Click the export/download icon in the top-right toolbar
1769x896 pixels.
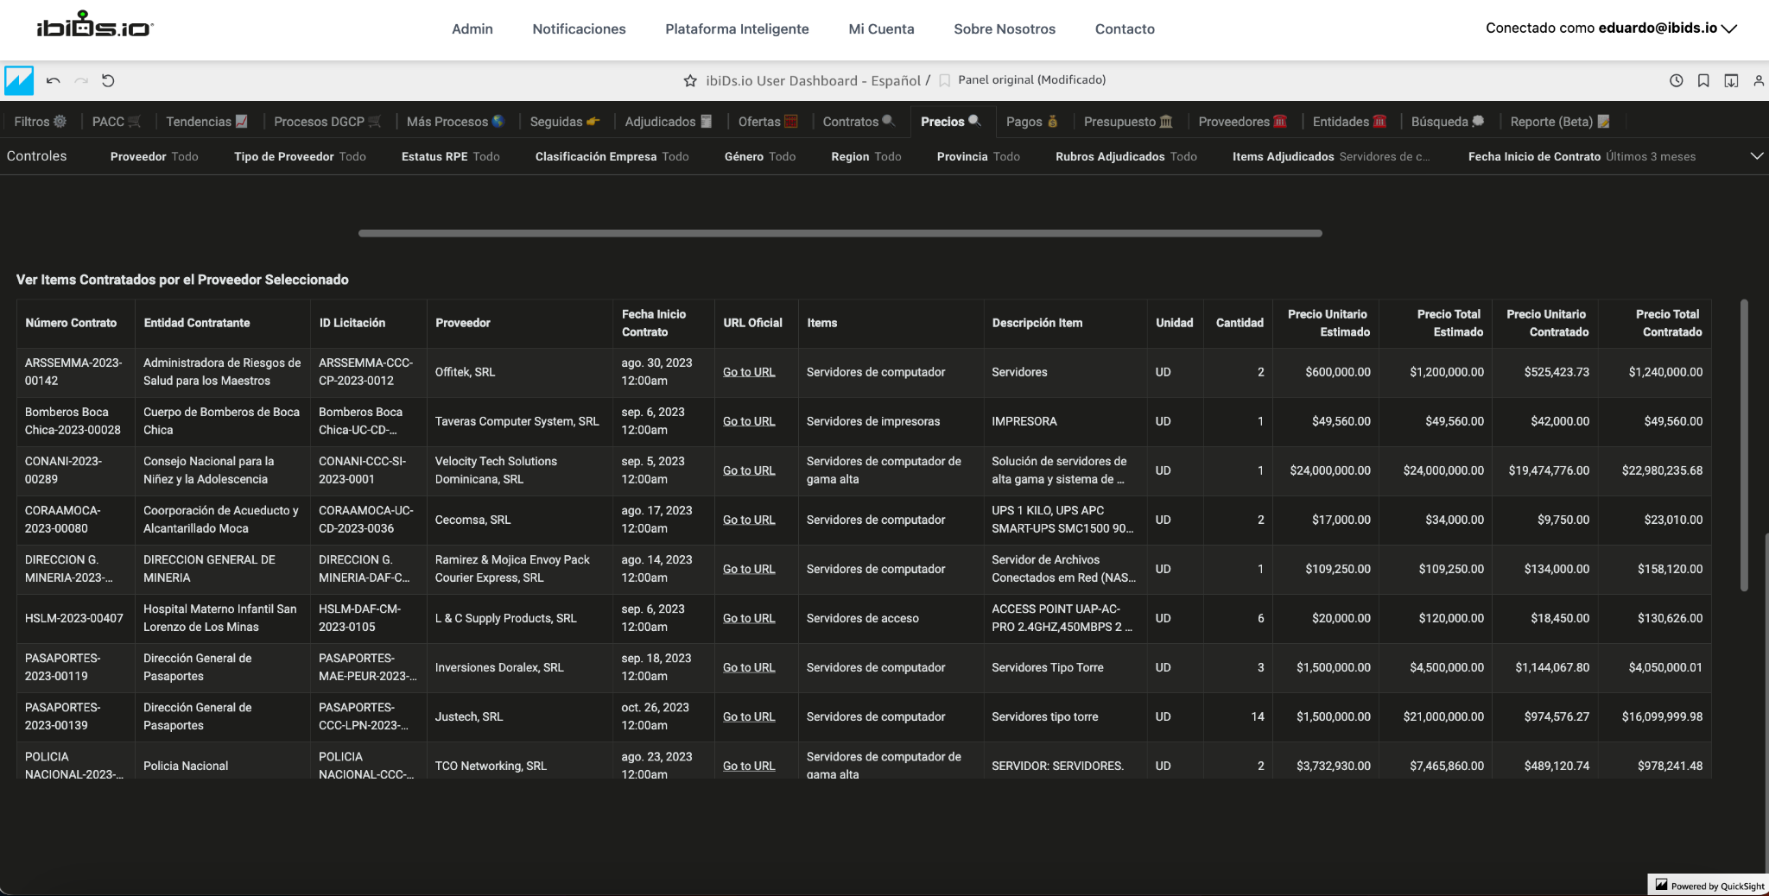1731,81
